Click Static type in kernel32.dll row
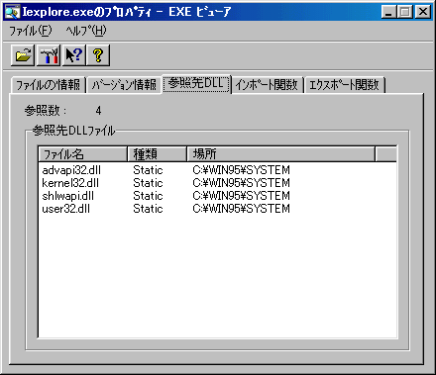 [148, 183]
